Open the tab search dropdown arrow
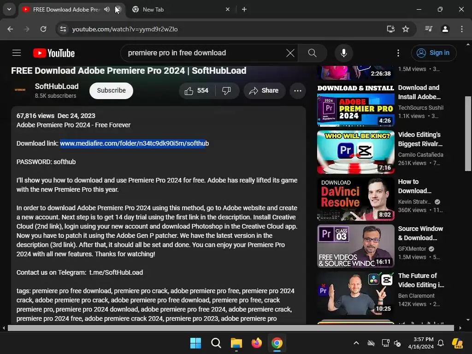This screenshot has height=354, width=472. tap(9, 9)
